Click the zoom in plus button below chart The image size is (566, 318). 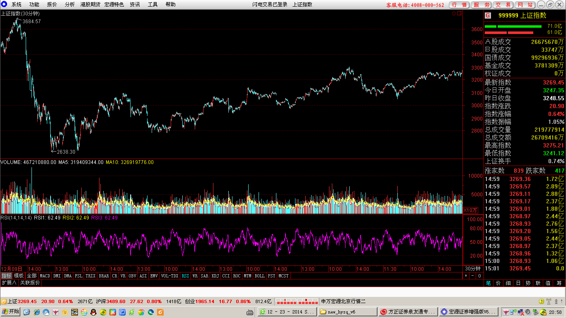point(466,275)
